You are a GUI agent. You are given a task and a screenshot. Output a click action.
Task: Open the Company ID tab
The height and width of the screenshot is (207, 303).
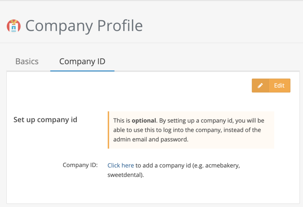coord(82,61)
